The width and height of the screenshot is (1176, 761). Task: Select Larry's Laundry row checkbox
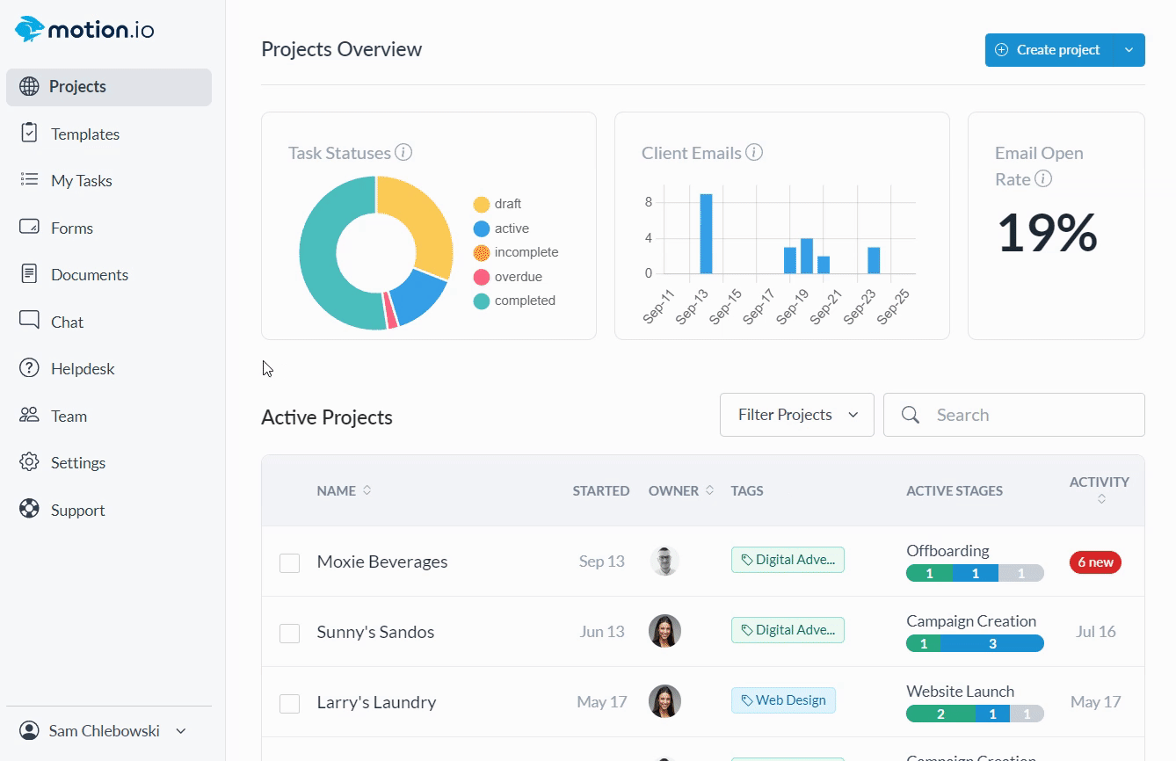pos(289,703)
